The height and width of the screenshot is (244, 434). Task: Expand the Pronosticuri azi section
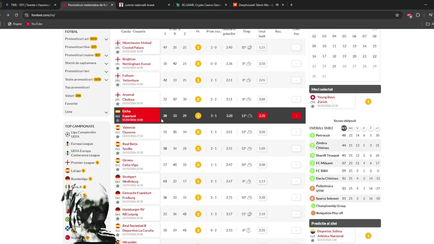click(106, 39)
